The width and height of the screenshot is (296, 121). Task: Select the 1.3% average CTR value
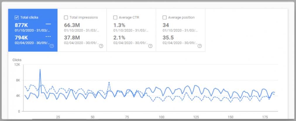point(119,25)
